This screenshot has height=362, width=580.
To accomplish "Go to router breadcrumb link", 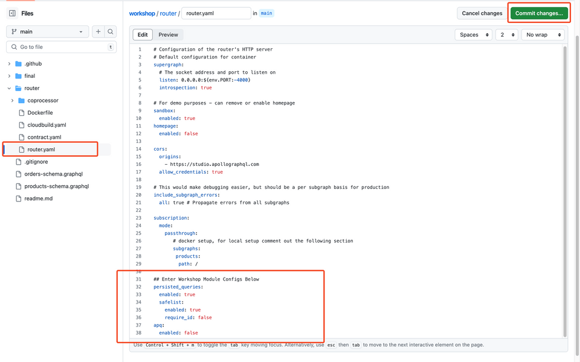I will (x=169, y=13).
